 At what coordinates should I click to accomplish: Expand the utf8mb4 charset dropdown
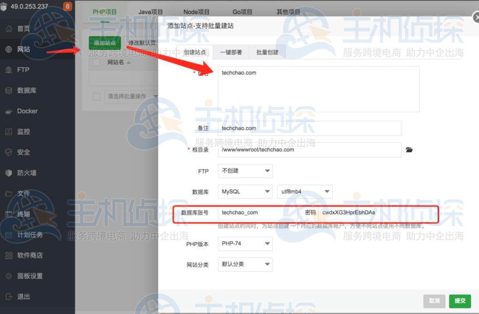tap(304, 192)
